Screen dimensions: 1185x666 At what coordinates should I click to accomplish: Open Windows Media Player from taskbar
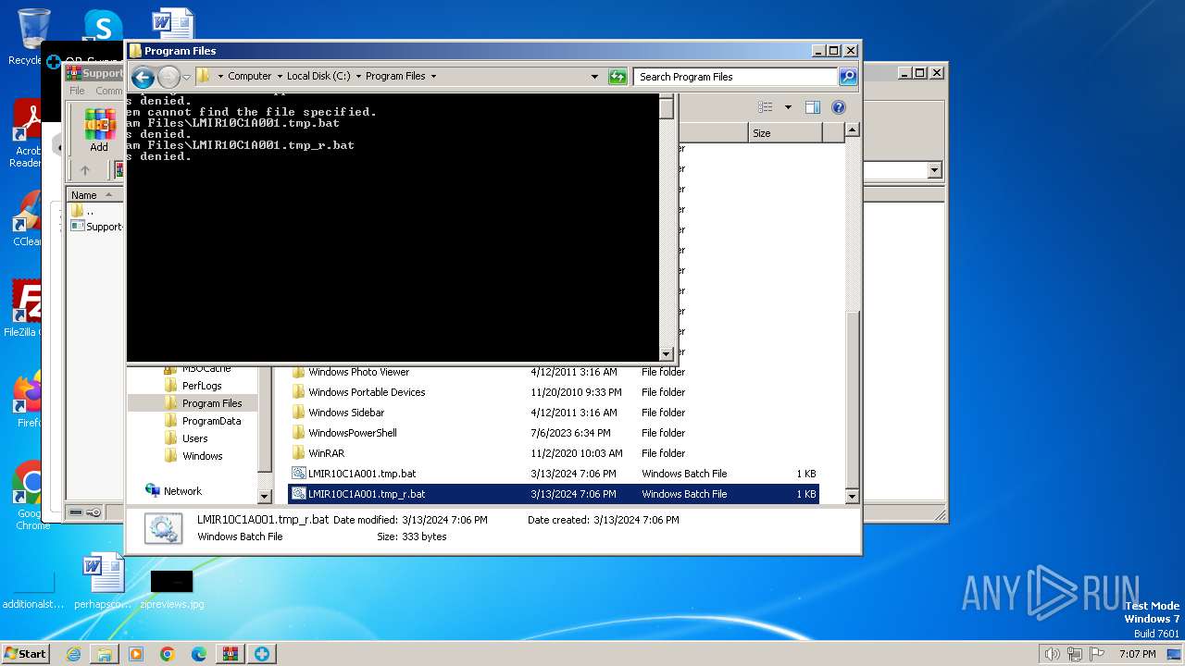point(136,654)
